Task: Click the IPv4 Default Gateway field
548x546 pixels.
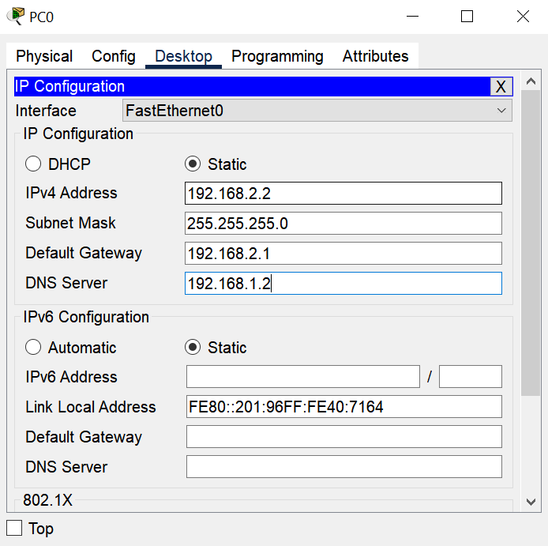Action: pos(343,253)
